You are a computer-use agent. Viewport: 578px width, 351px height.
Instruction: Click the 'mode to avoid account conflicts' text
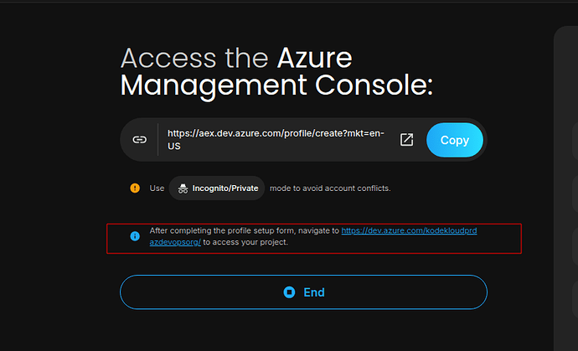[x=330, y=188]
